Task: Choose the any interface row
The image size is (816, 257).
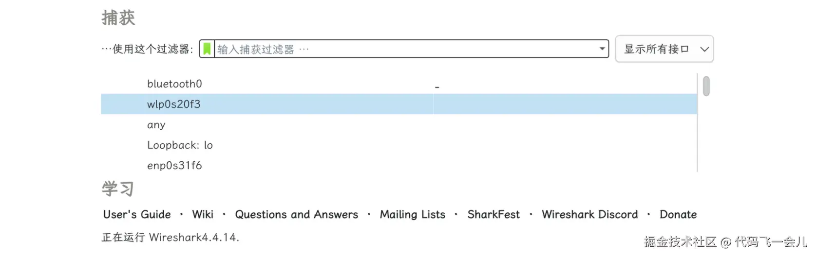Action: tap(156, 125)
